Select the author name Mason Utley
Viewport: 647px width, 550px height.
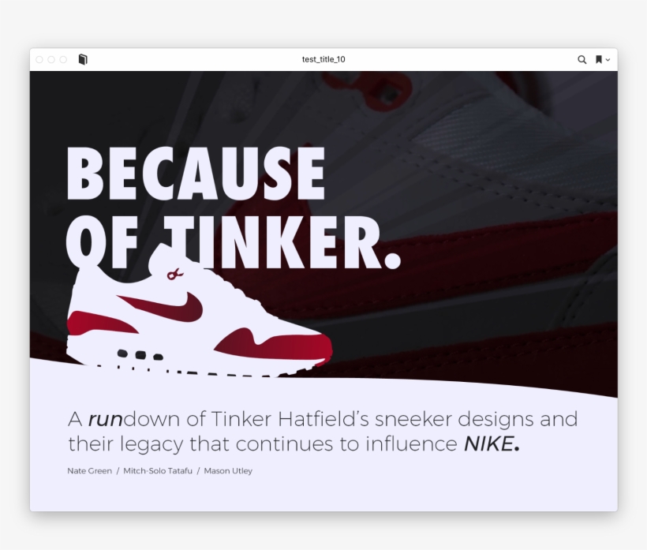tap(228, 471)
